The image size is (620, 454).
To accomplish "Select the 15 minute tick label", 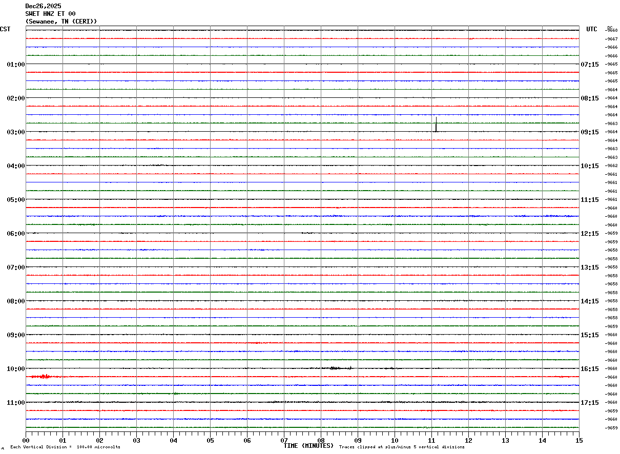I will [579, 440].
